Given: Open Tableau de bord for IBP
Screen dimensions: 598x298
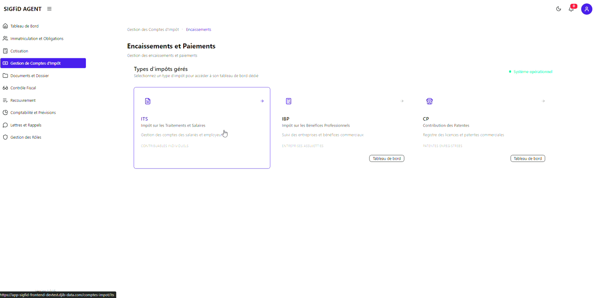Looking at the screenshot, I should 386,159.
